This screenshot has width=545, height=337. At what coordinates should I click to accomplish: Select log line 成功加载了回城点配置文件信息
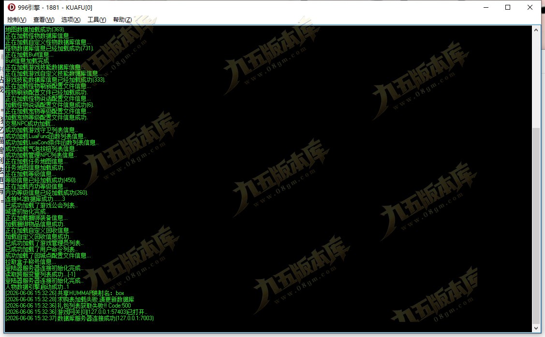point(48,255)
